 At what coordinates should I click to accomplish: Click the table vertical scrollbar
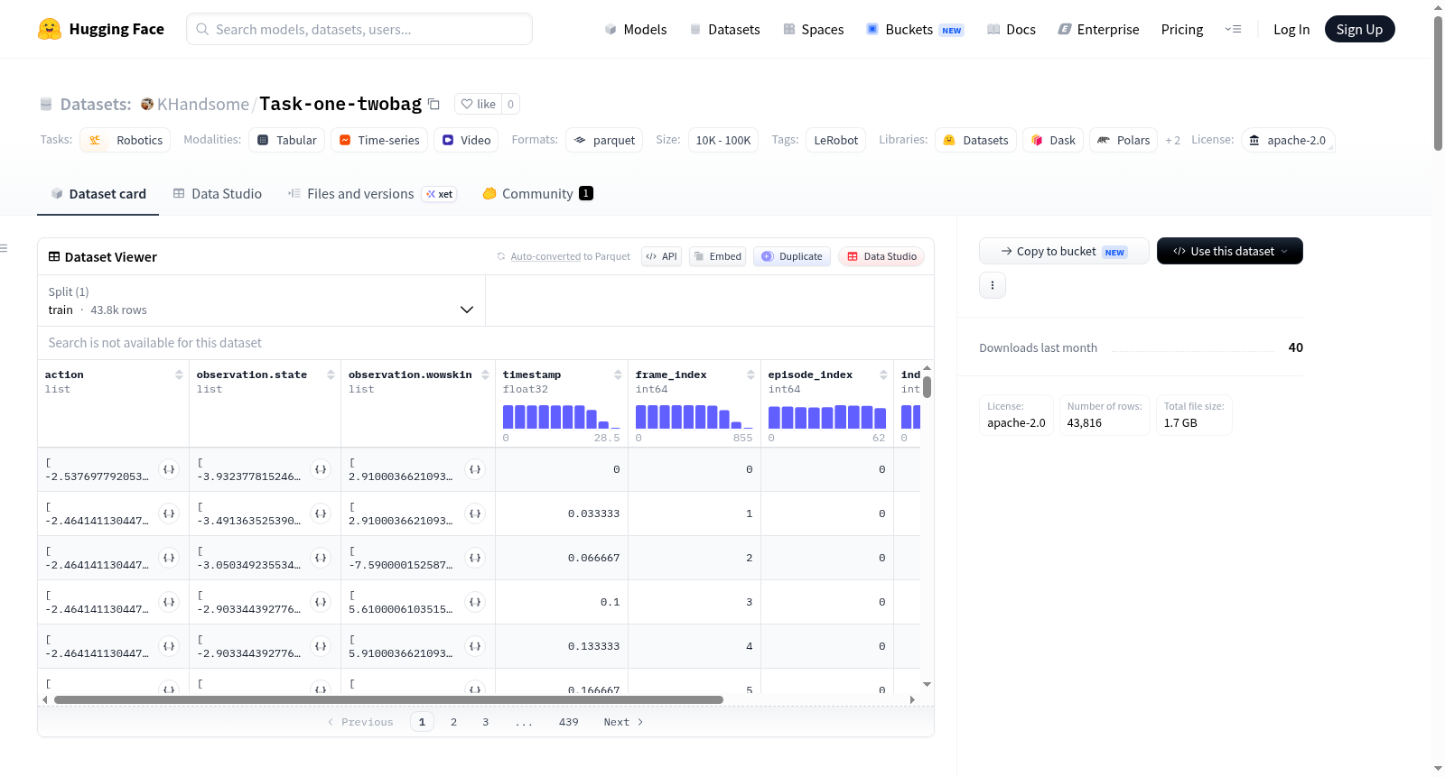(x=927, y=387)
